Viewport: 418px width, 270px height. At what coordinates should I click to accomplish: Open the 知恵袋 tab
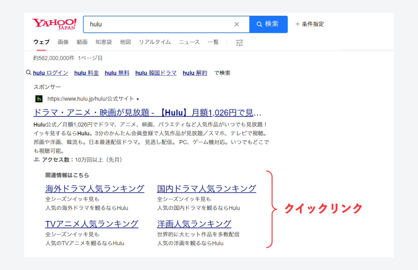(x=104, y=42)
